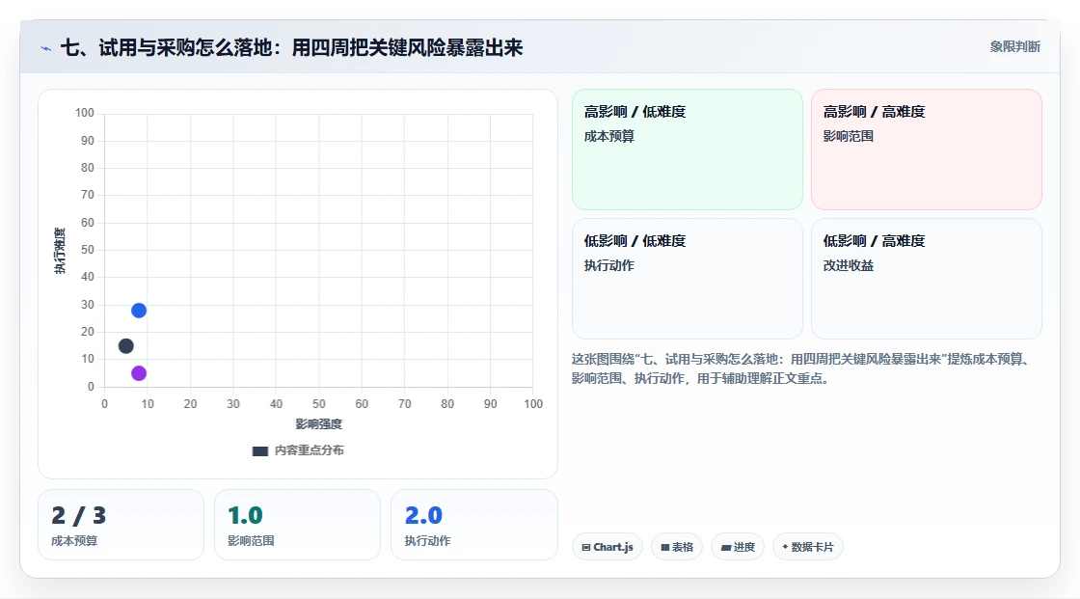1080x599 pixels.
Task: Click the 改进收益 text in the quadrant card
Action: click(848, 265)
